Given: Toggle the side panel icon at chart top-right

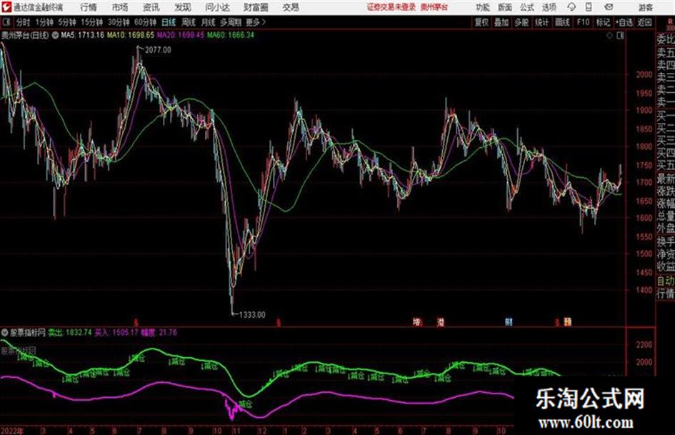Looking at the screenshot, I should point(620,36).
